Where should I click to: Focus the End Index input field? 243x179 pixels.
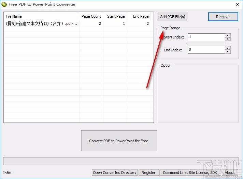[x=206, y=50]
